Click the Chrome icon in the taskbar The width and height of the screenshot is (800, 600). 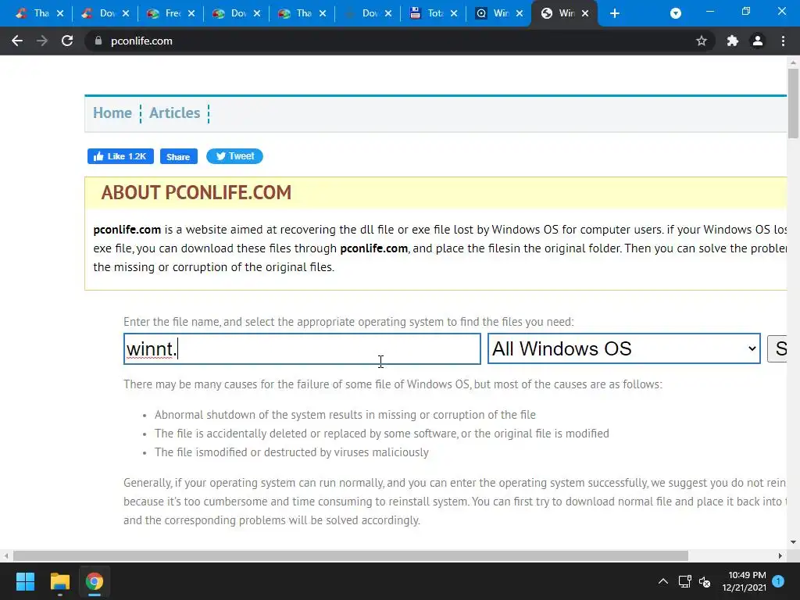[x=94, y=581]
